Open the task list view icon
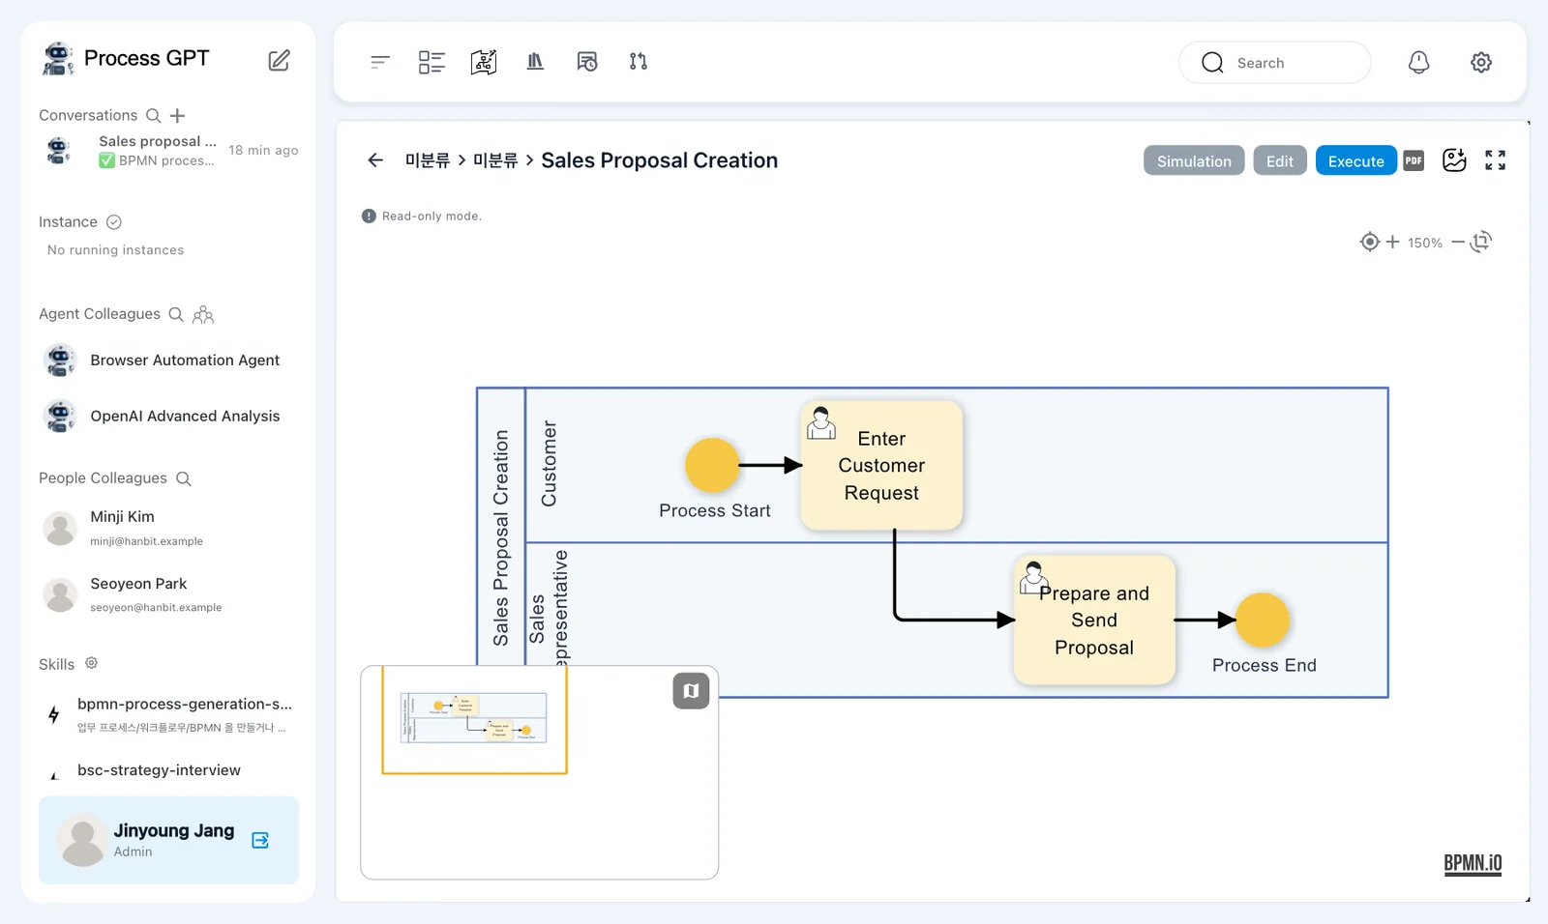This screenshot has width=1548, height=924. [x=432, y=62]
